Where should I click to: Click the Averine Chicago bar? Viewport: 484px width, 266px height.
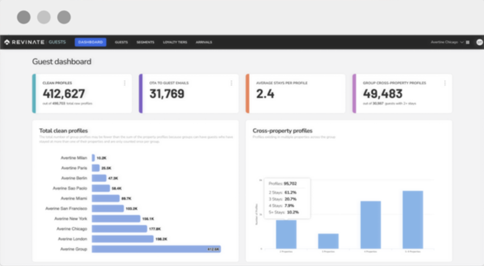click(119, 229)
